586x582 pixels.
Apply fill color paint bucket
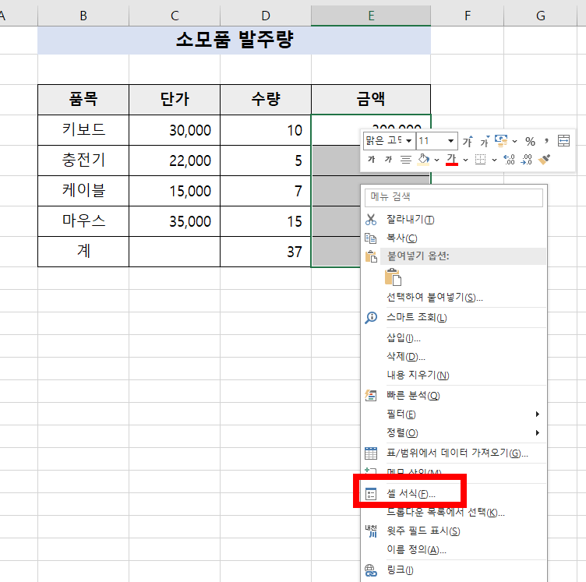[x=423, y=160]
